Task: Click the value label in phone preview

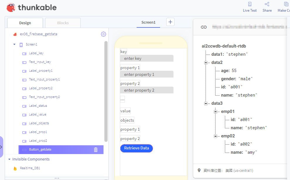Action: (125, 111)
